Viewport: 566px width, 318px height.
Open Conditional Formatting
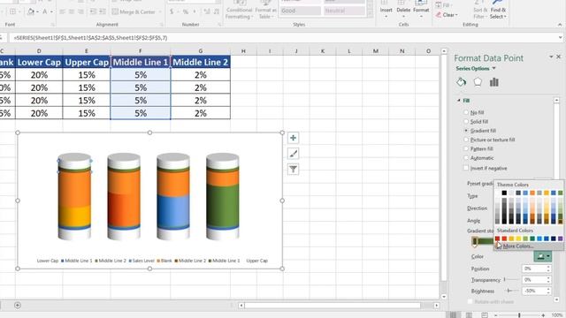[239, 10]
